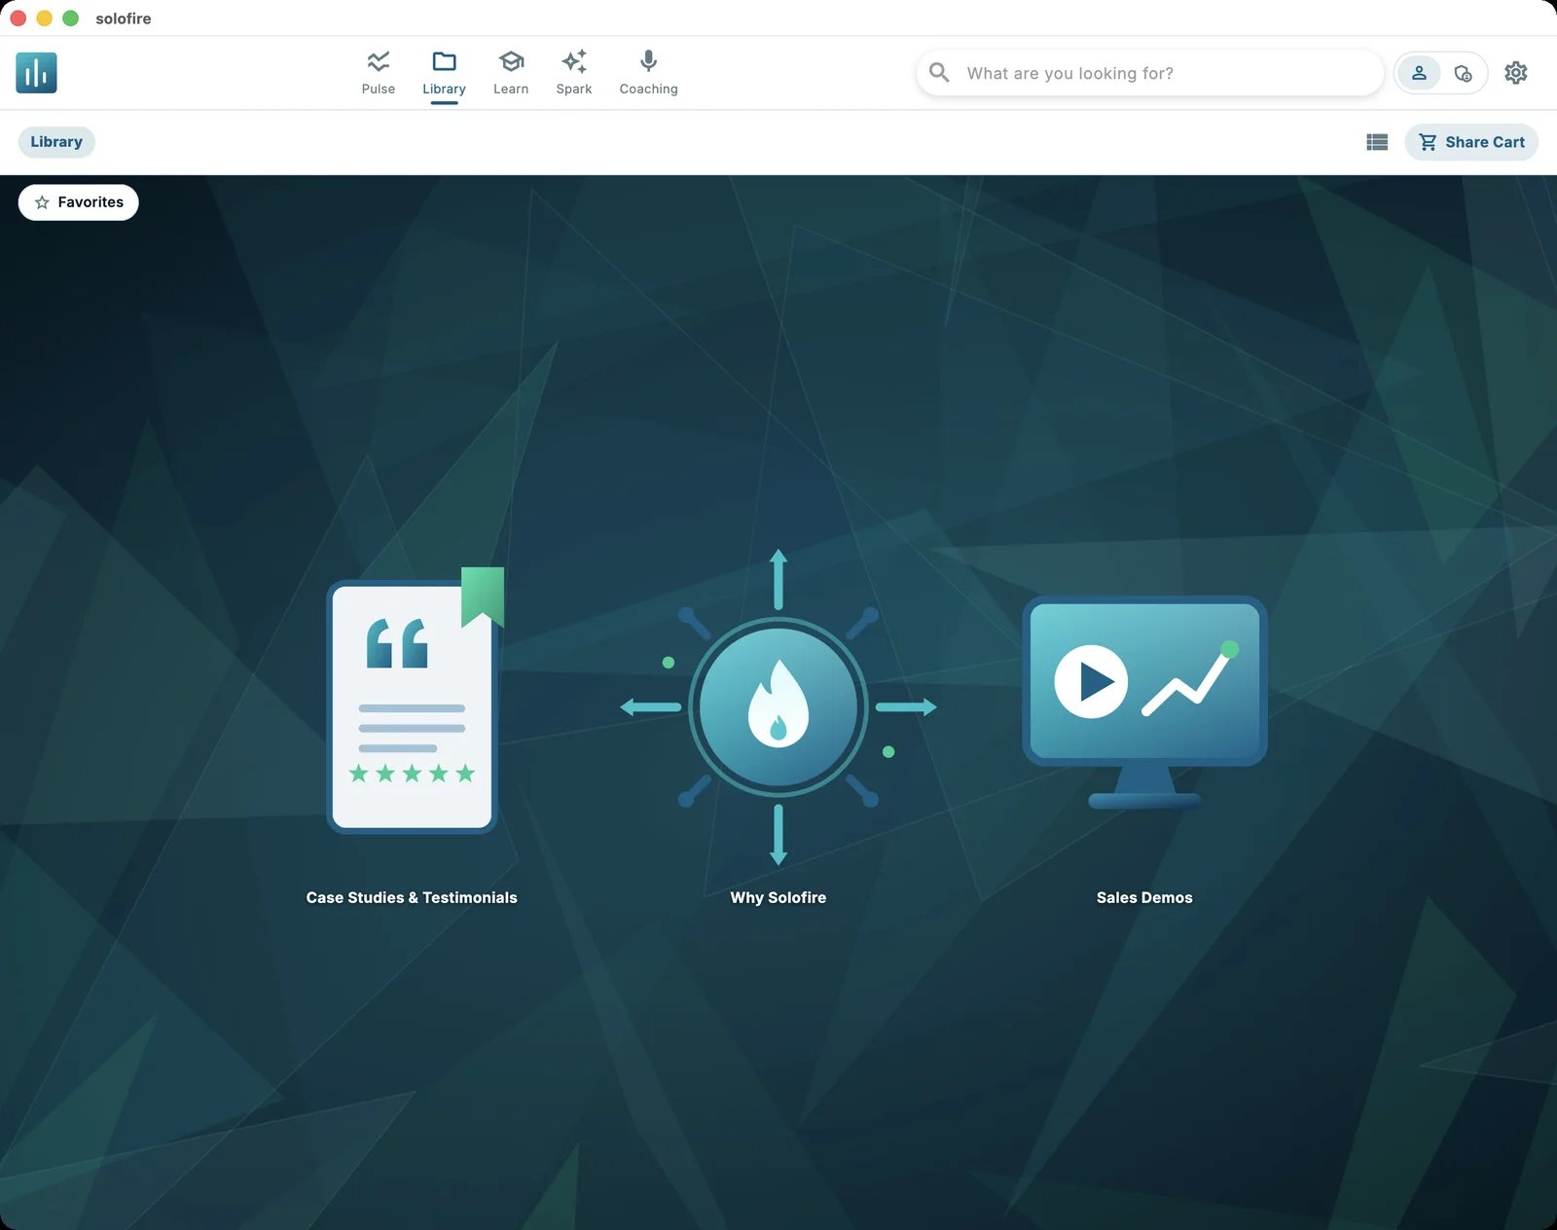Image resolution: width=1557 pixels, height=1230 pixels.
Task: Switch to the shield clock mode icon
Action: point(1463,73)
